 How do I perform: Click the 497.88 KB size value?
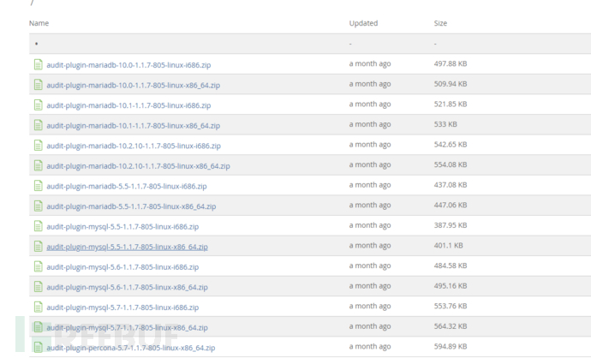tap(451, 63)
